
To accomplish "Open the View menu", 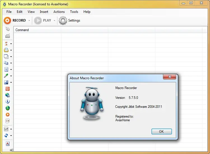I will coord(31,12).
